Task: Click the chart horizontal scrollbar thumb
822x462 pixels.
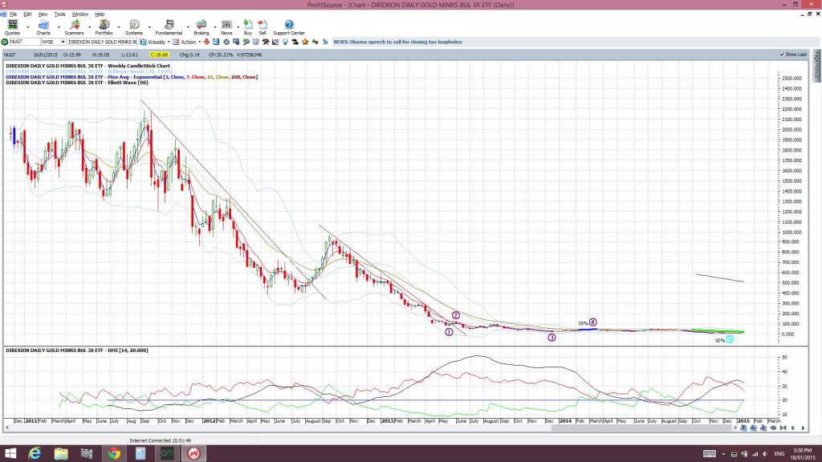Action: pyautogui.click(x=641, y=428)
